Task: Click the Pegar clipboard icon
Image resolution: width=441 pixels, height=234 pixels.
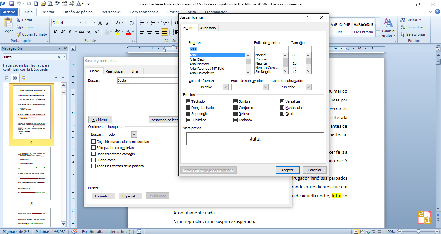Action: [x=8, y=23]
